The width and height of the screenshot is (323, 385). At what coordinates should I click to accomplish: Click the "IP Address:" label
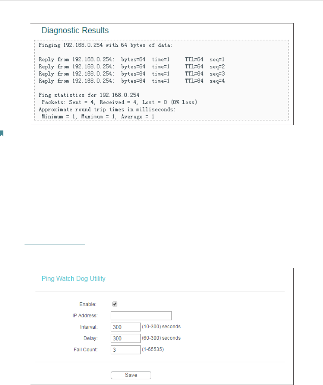coord(85,315)
